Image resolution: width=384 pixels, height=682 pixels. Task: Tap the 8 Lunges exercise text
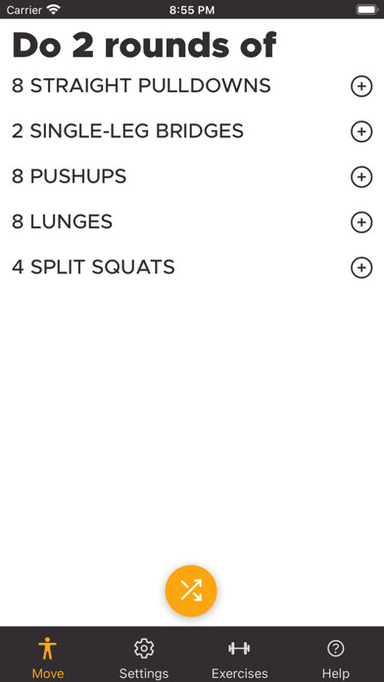coord(62,221)
